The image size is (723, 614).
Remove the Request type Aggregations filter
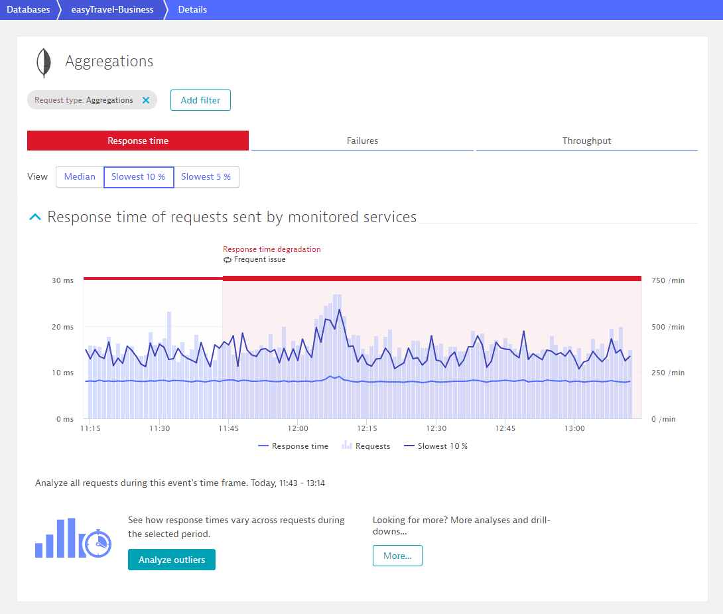[x=146, y=100]
